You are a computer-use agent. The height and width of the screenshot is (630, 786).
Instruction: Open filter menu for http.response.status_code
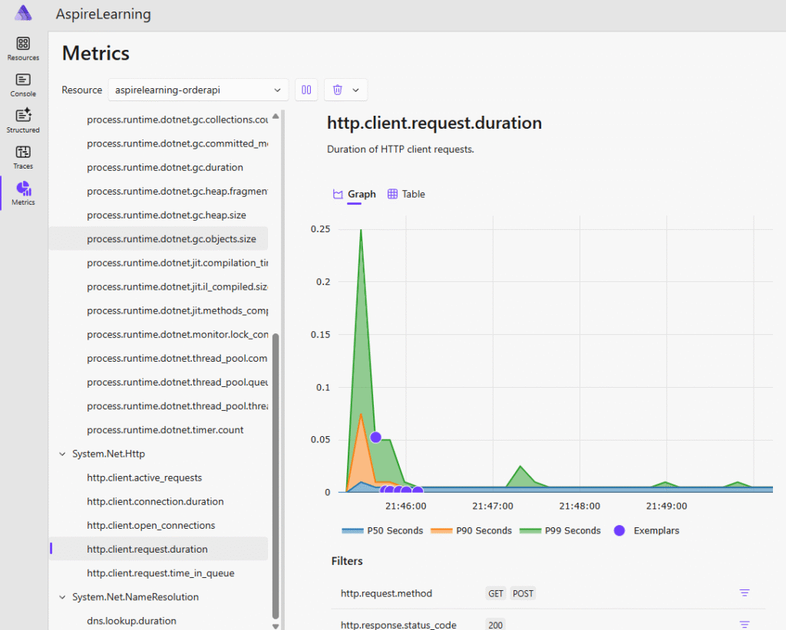[745, 624]
